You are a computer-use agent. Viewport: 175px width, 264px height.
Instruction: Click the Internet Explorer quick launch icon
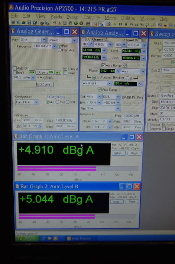click(x=43, y=238)
